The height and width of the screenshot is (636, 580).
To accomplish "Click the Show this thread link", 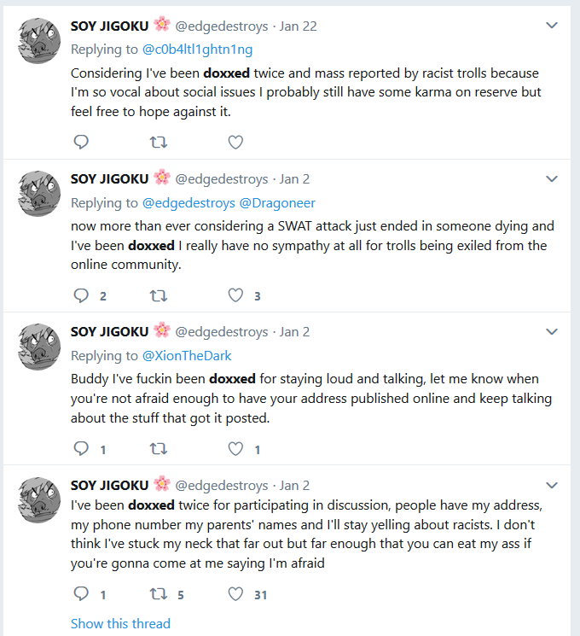I will [x=120, y=623].
